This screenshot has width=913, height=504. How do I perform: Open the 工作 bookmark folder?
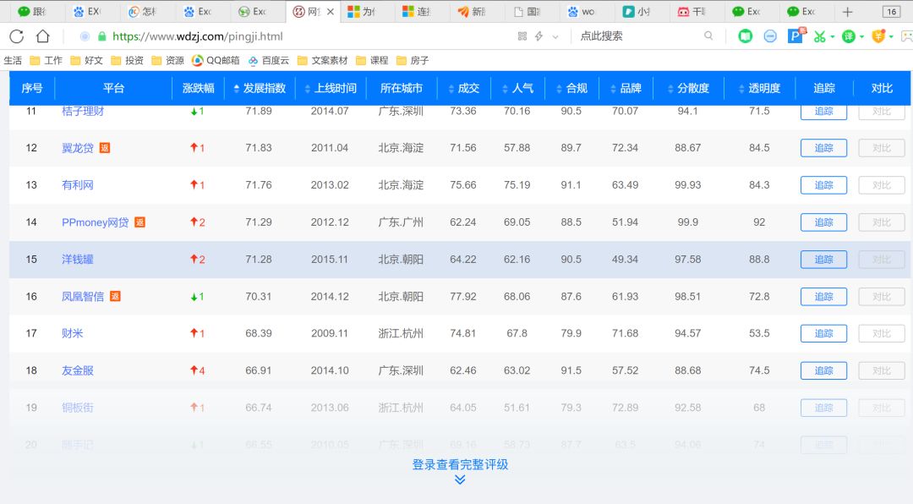click(46, 60)
